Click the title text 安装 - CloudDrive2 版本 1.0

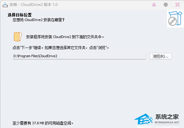point(34,5)
